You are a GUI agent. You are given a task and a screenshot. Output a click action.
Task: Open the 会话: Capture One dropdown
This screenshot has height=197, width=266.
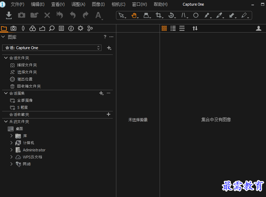click(x=52, y=48)
